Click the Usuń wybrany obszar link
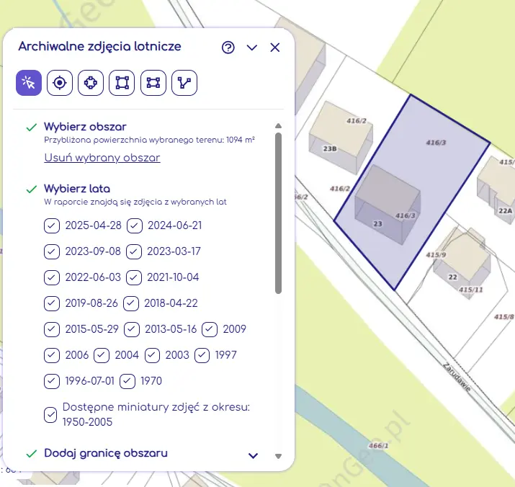This screenshot has width=515, height=487. (x=102, y=158)
